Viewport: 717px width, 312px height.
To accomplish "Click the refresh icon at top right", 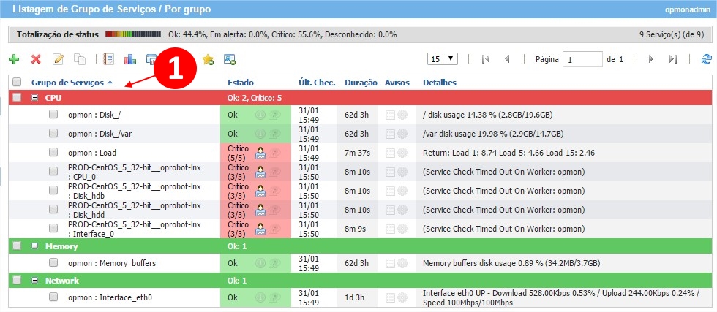I will [x=706, y=59].
